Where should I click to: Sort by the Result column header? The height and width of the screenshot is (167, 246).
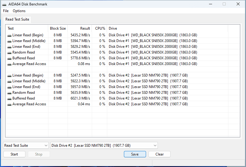coord(80,28)
